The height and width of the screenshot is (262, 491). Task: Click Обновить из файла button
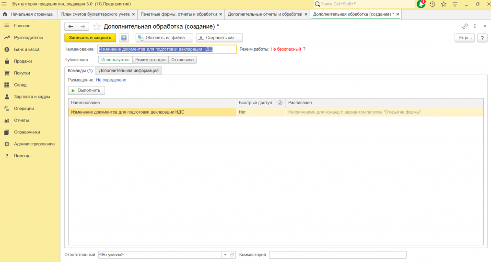click(164, 38)
